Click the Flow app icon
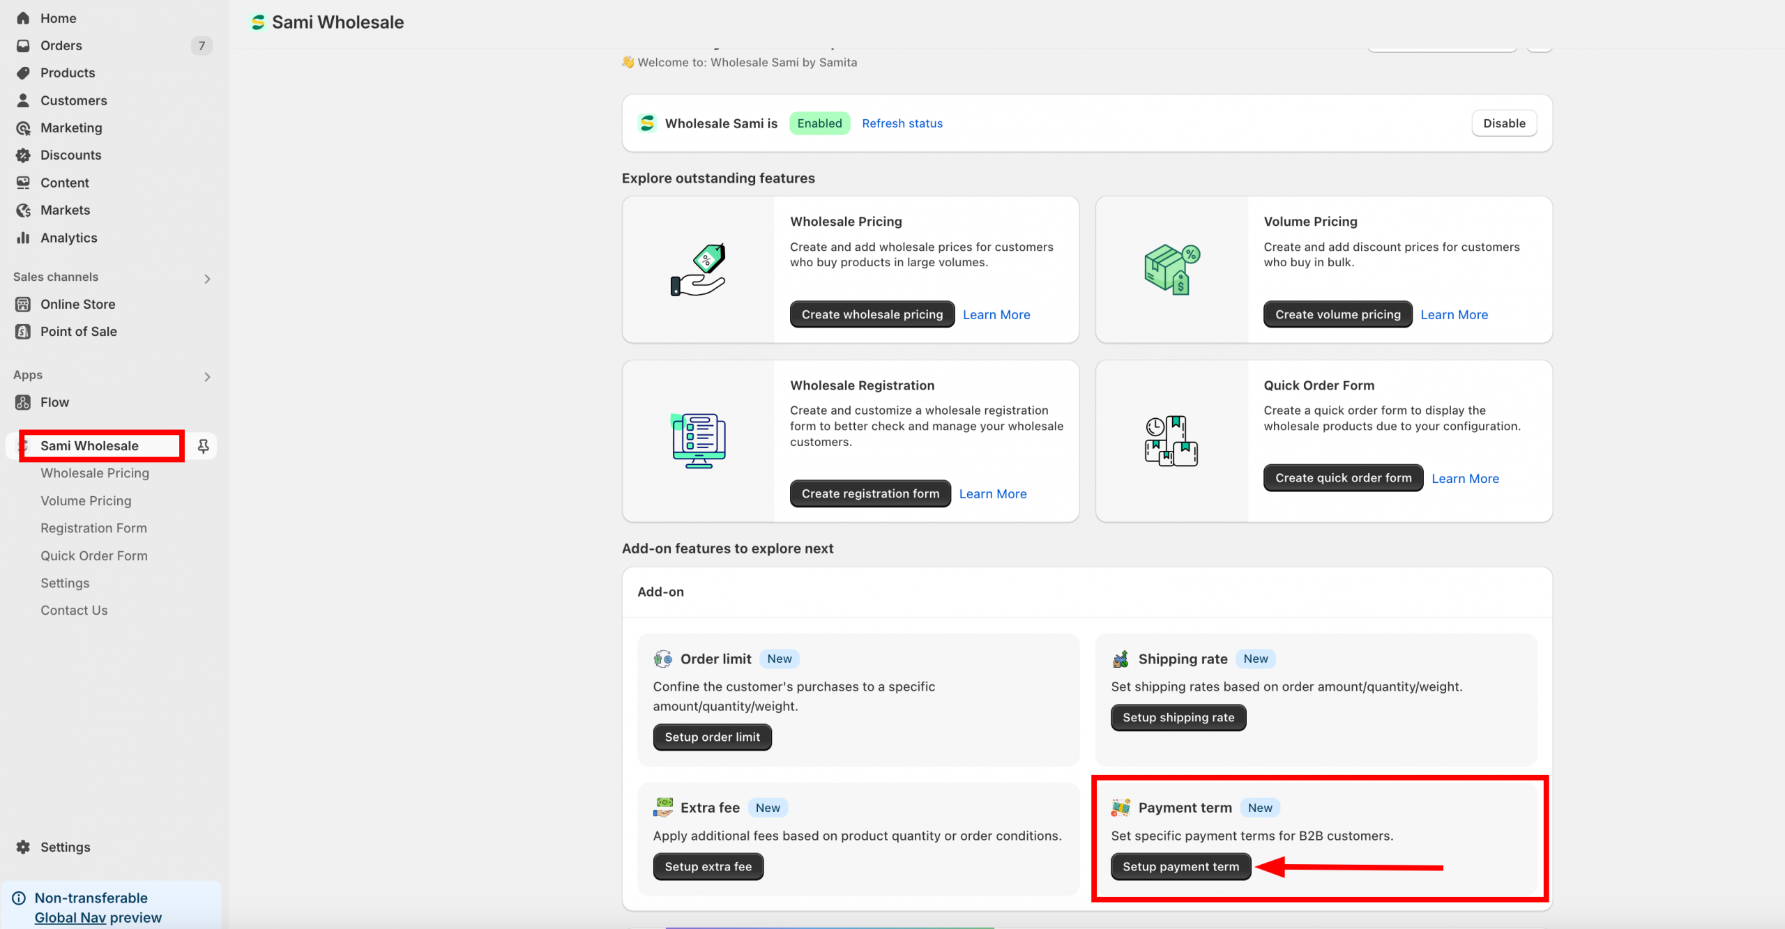 23,402
